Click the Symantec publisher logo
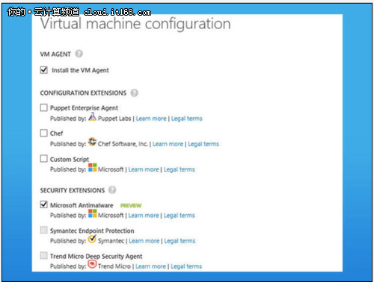Image resolution: width=374 pixels, height=282 pixels. (92, 239)
